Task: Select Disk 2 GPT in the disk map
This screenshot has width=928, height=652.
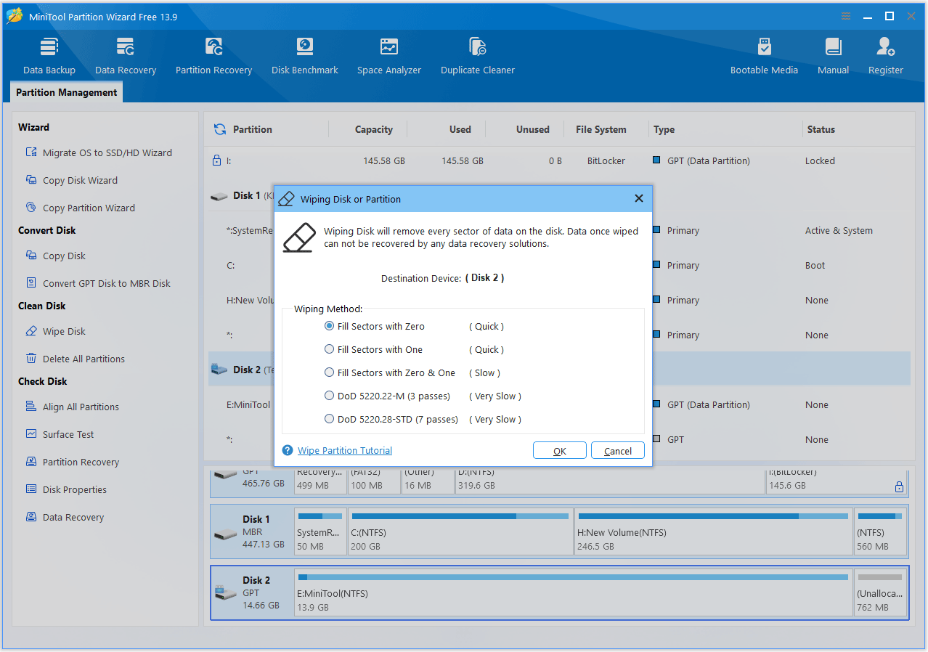Action: (x=252, y=592)
